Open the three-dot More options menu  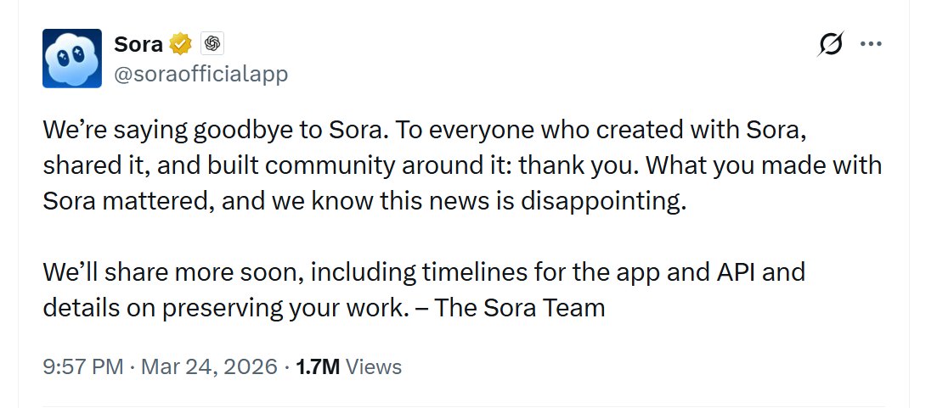[871, 44]
